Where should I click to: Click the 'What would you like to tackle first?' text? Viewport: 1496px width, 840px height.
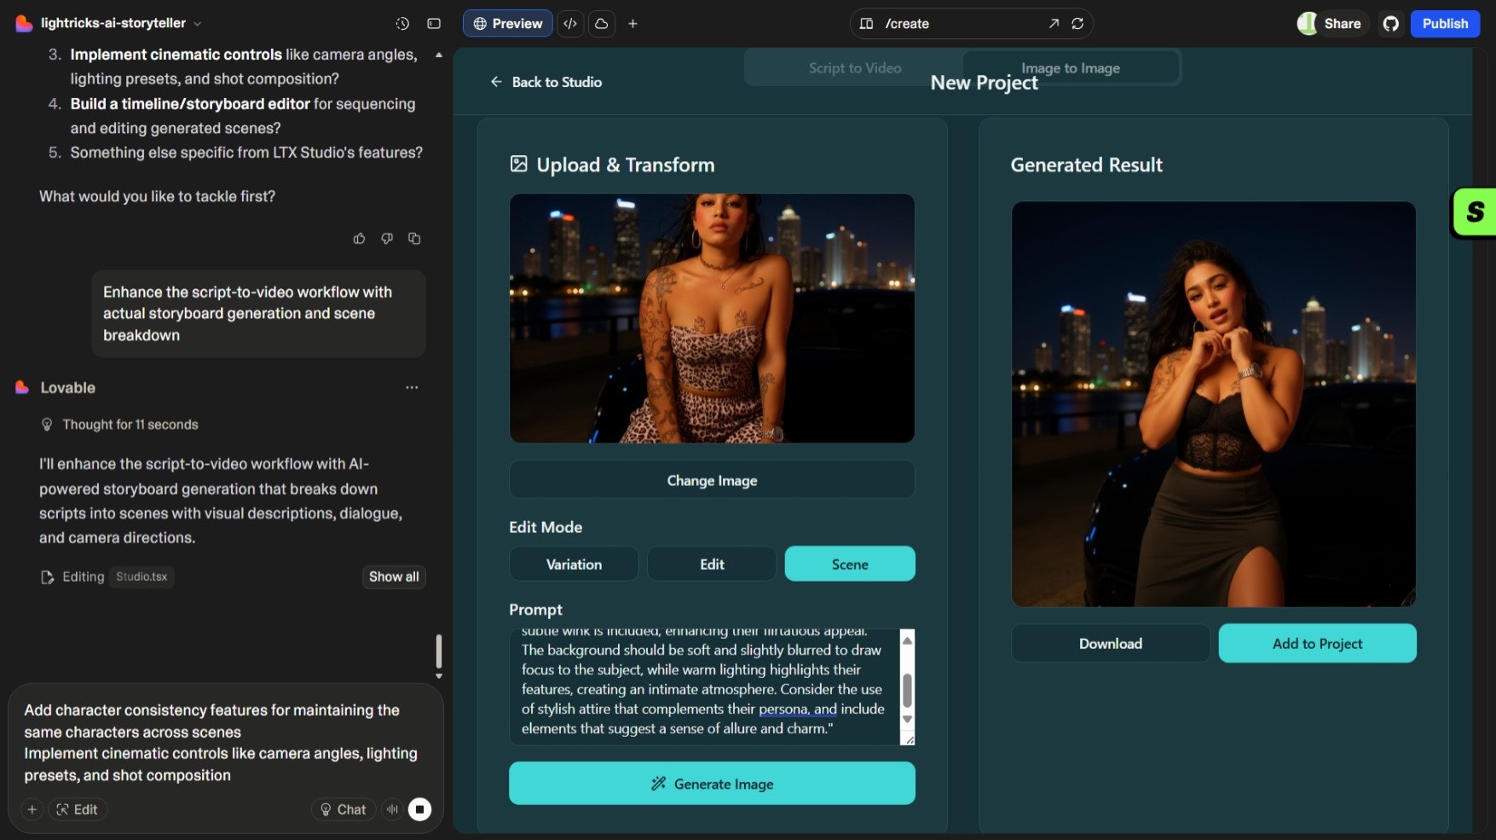tap(157, 196)
